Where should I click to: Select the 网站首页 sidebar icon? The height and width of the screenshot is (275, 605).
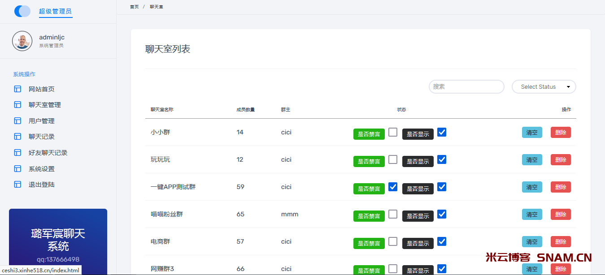17,89
